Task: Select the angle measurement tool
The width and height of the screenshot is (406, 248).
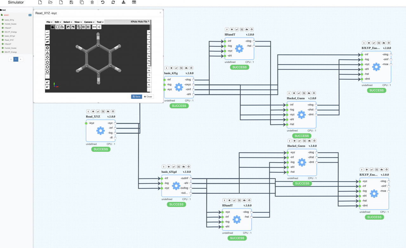Action: click(99, 27)
